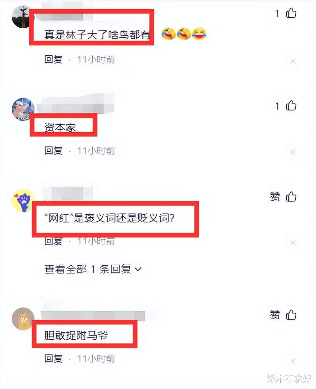Open the bird statue avatar profile
This screenshot has height=389, width=316.
coord(23,17)
